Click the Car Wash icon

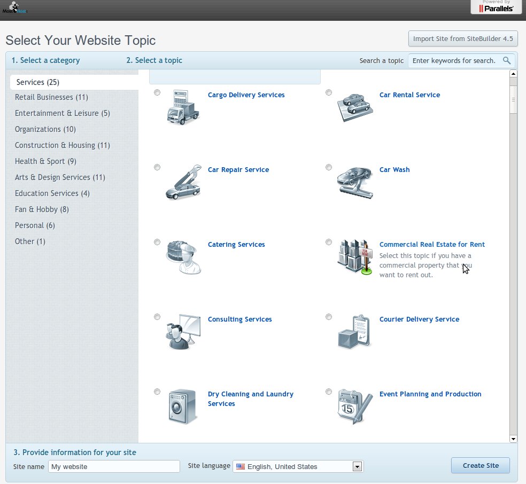tap(354, 182)
